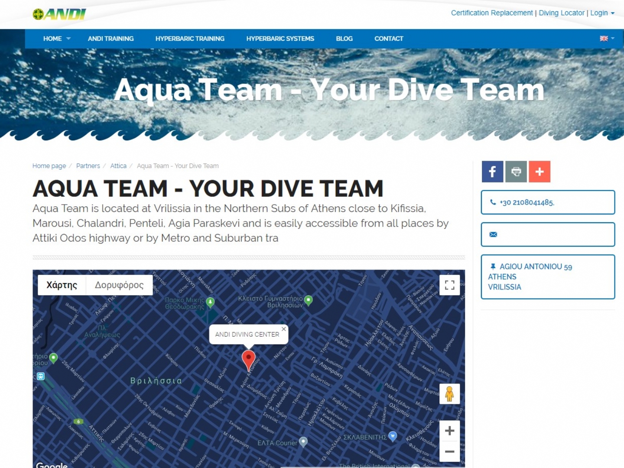Click the Street View pegman icon

click(449, 394)
